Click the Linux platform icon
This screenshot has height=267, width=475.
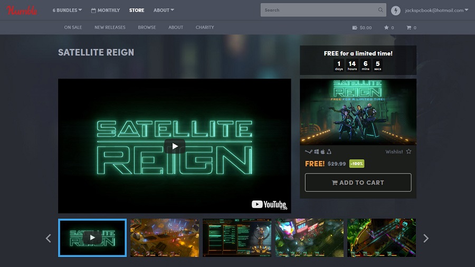[329, 151]
